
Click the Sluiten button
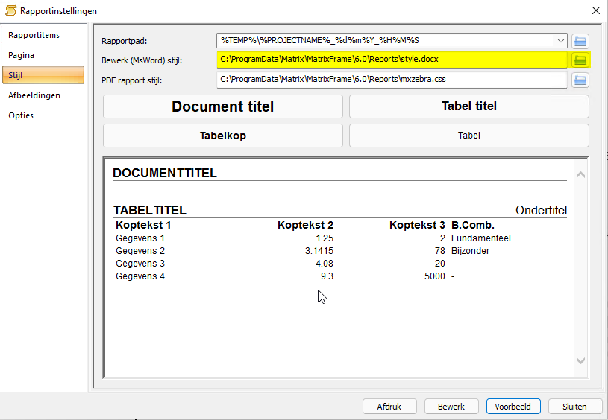click(x=575, y=407)
